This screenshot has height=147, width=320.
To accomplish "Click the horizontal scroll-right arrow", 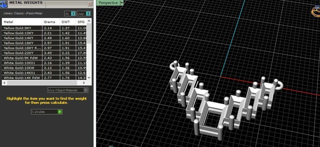I will (x=84, y=83).
